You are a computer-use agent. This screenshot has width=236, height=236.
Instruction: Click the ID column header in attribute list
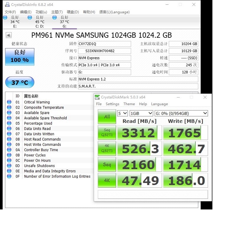coord(17,96)
